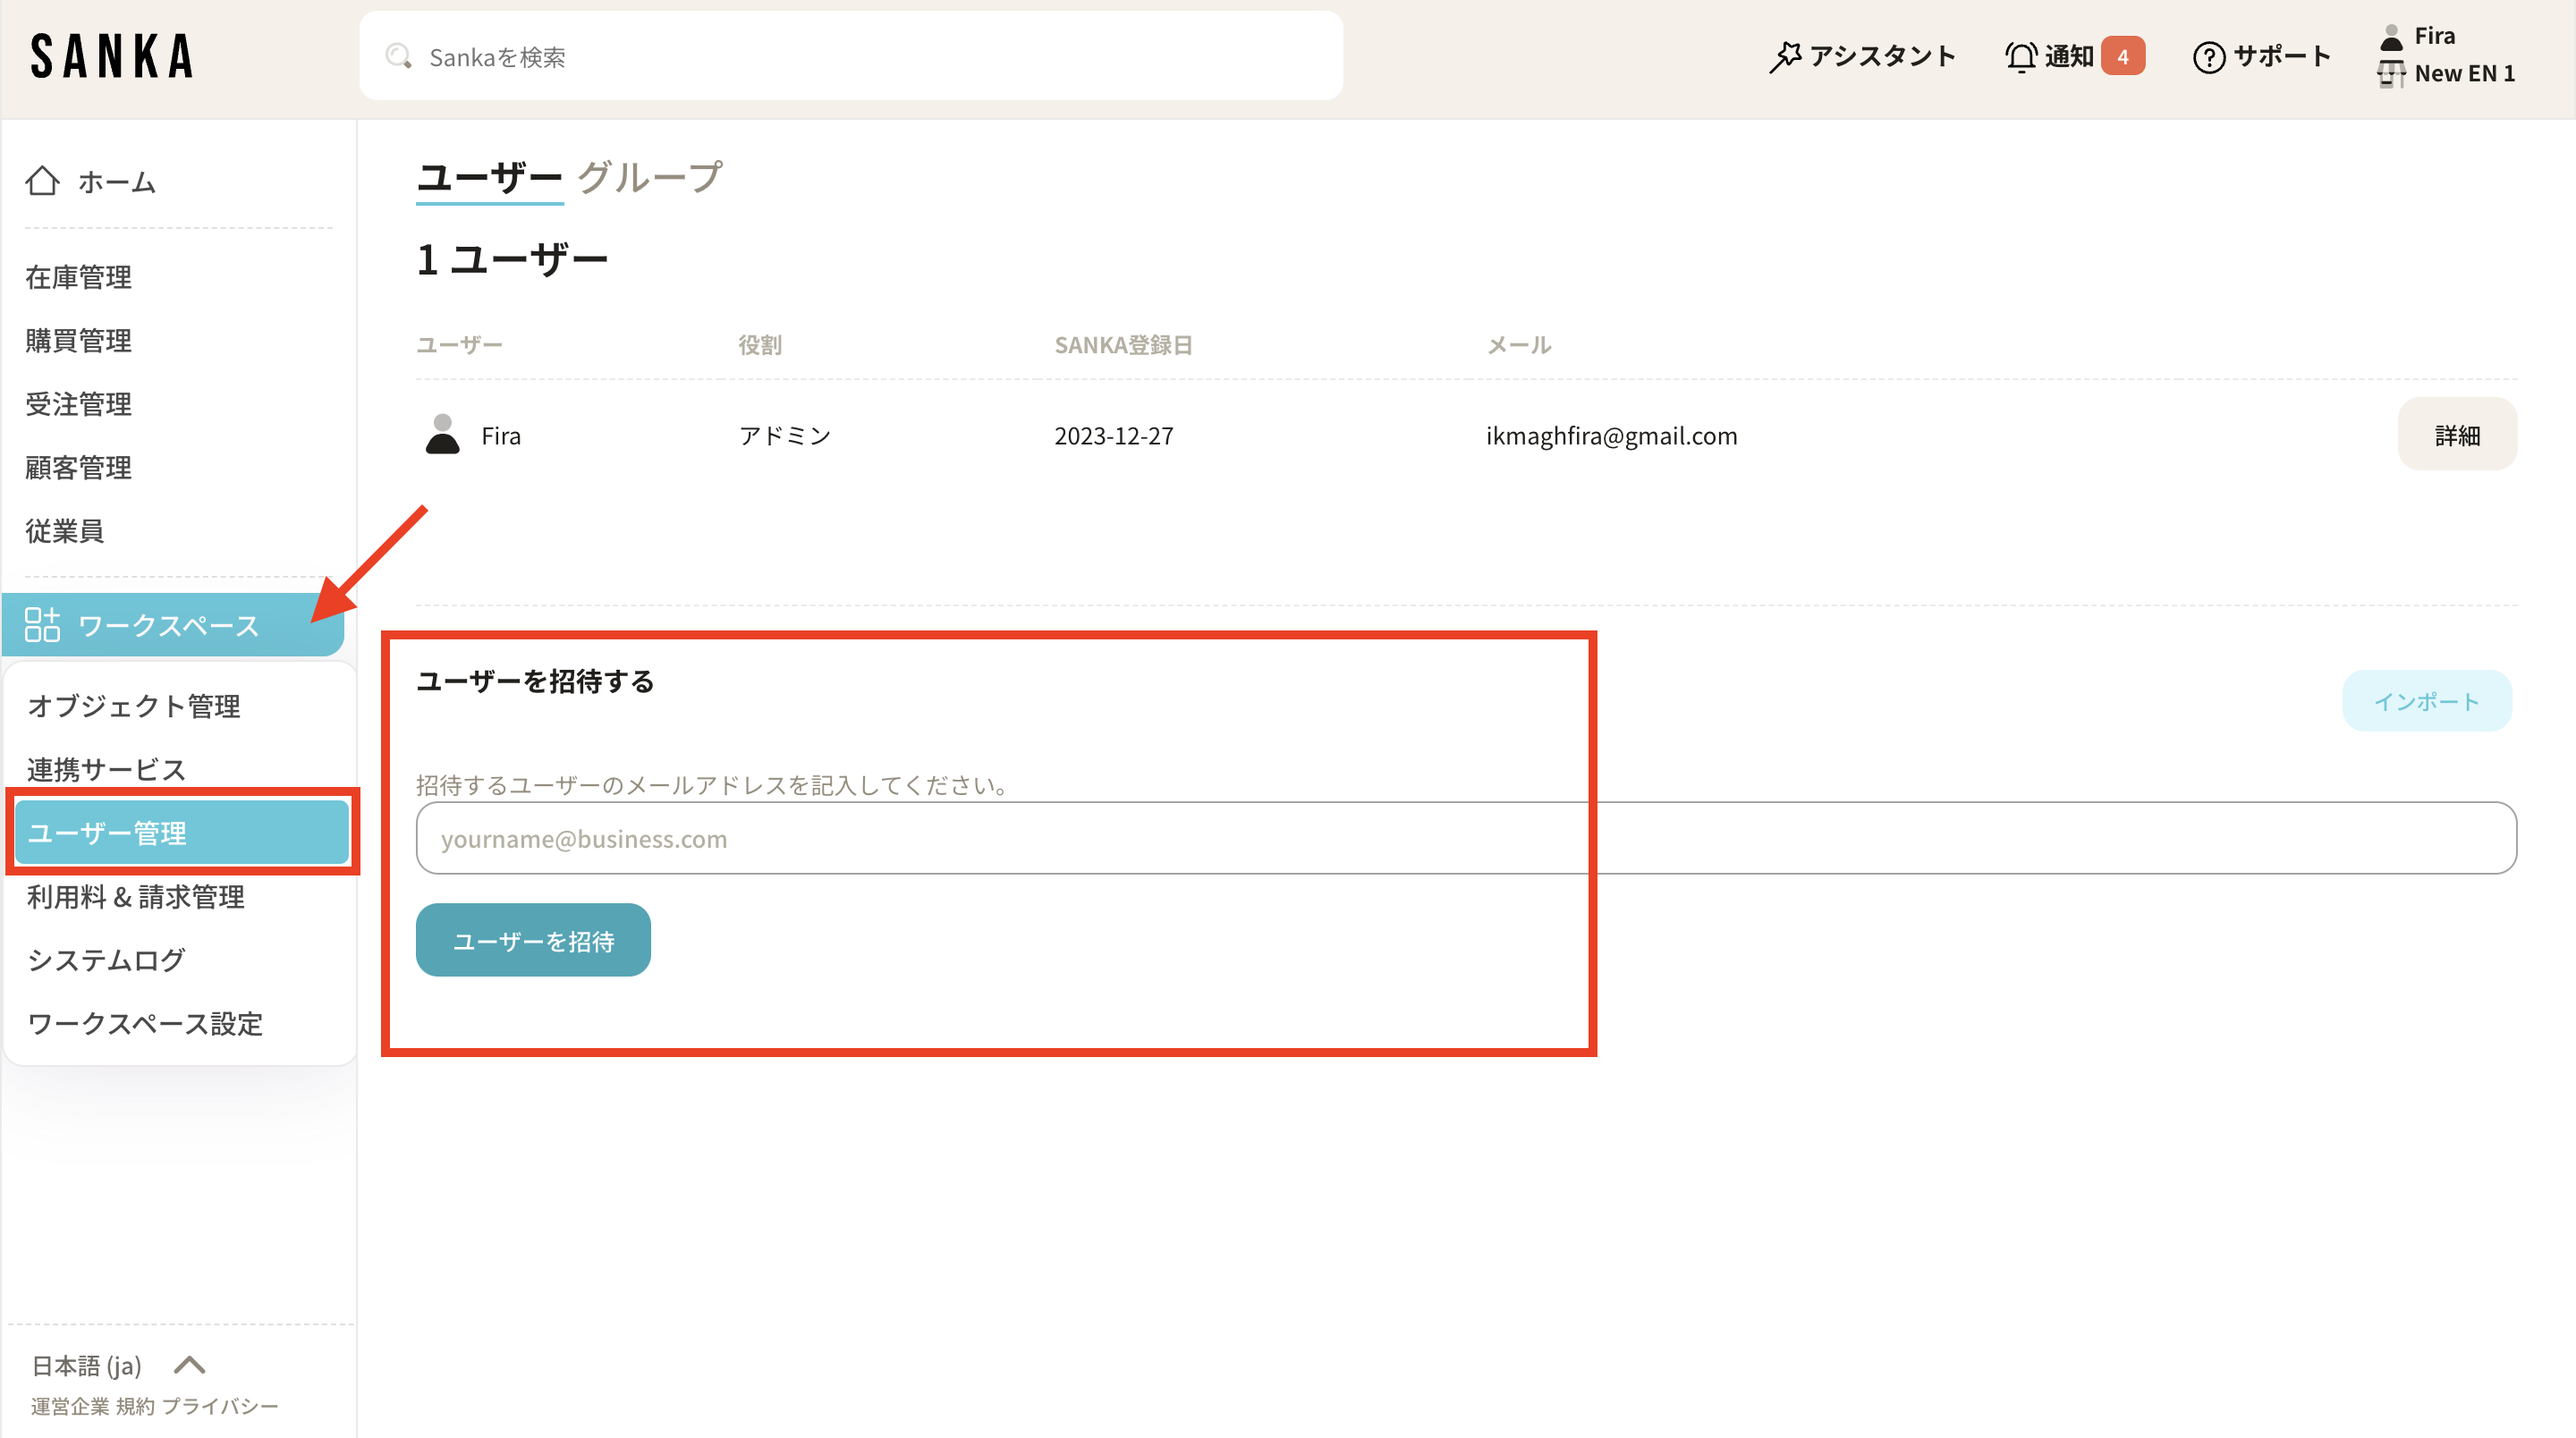The height and width of the screenshot is (1438, 2576).
Task: Open support question mark icon
Action: coord(2208,57)
